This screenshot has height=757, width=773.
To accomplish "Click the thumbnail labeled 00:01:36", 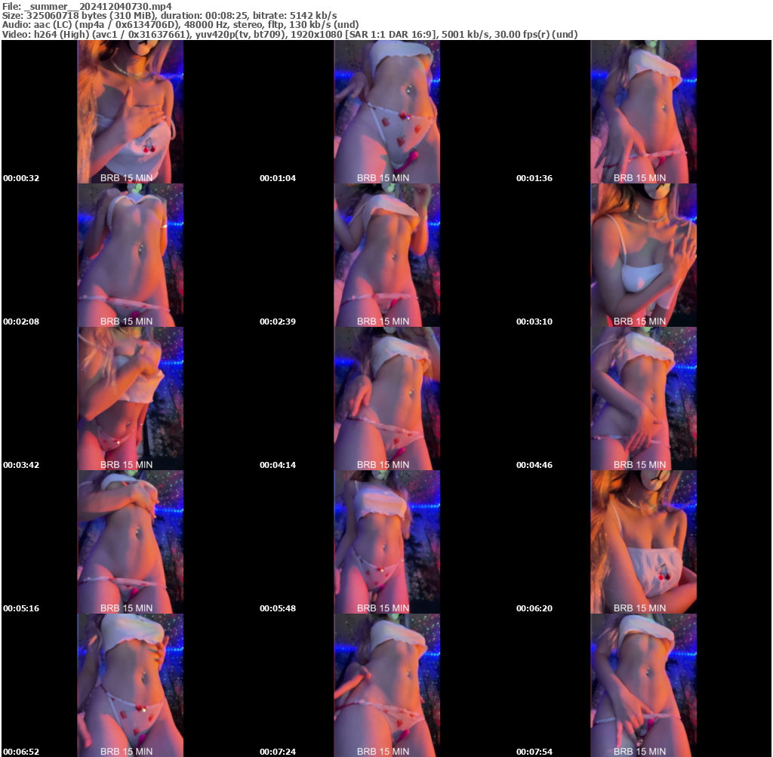I will 643,111.
